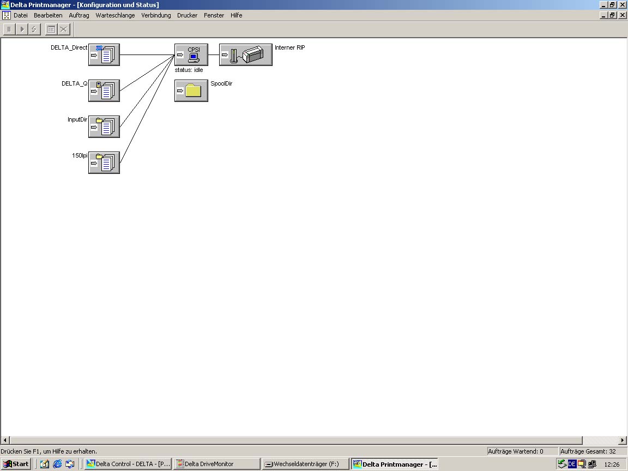The width and height of the screenshot is (628, 471).
Task: Select the InputDir queue icon
Action: pos(104,126)
